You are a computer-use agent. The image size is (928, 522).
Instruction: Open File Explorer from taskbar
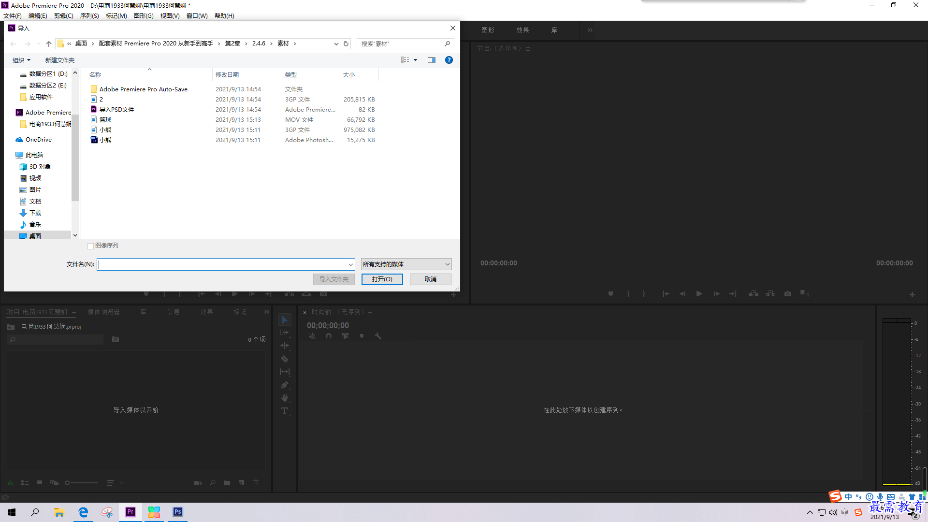59,512
